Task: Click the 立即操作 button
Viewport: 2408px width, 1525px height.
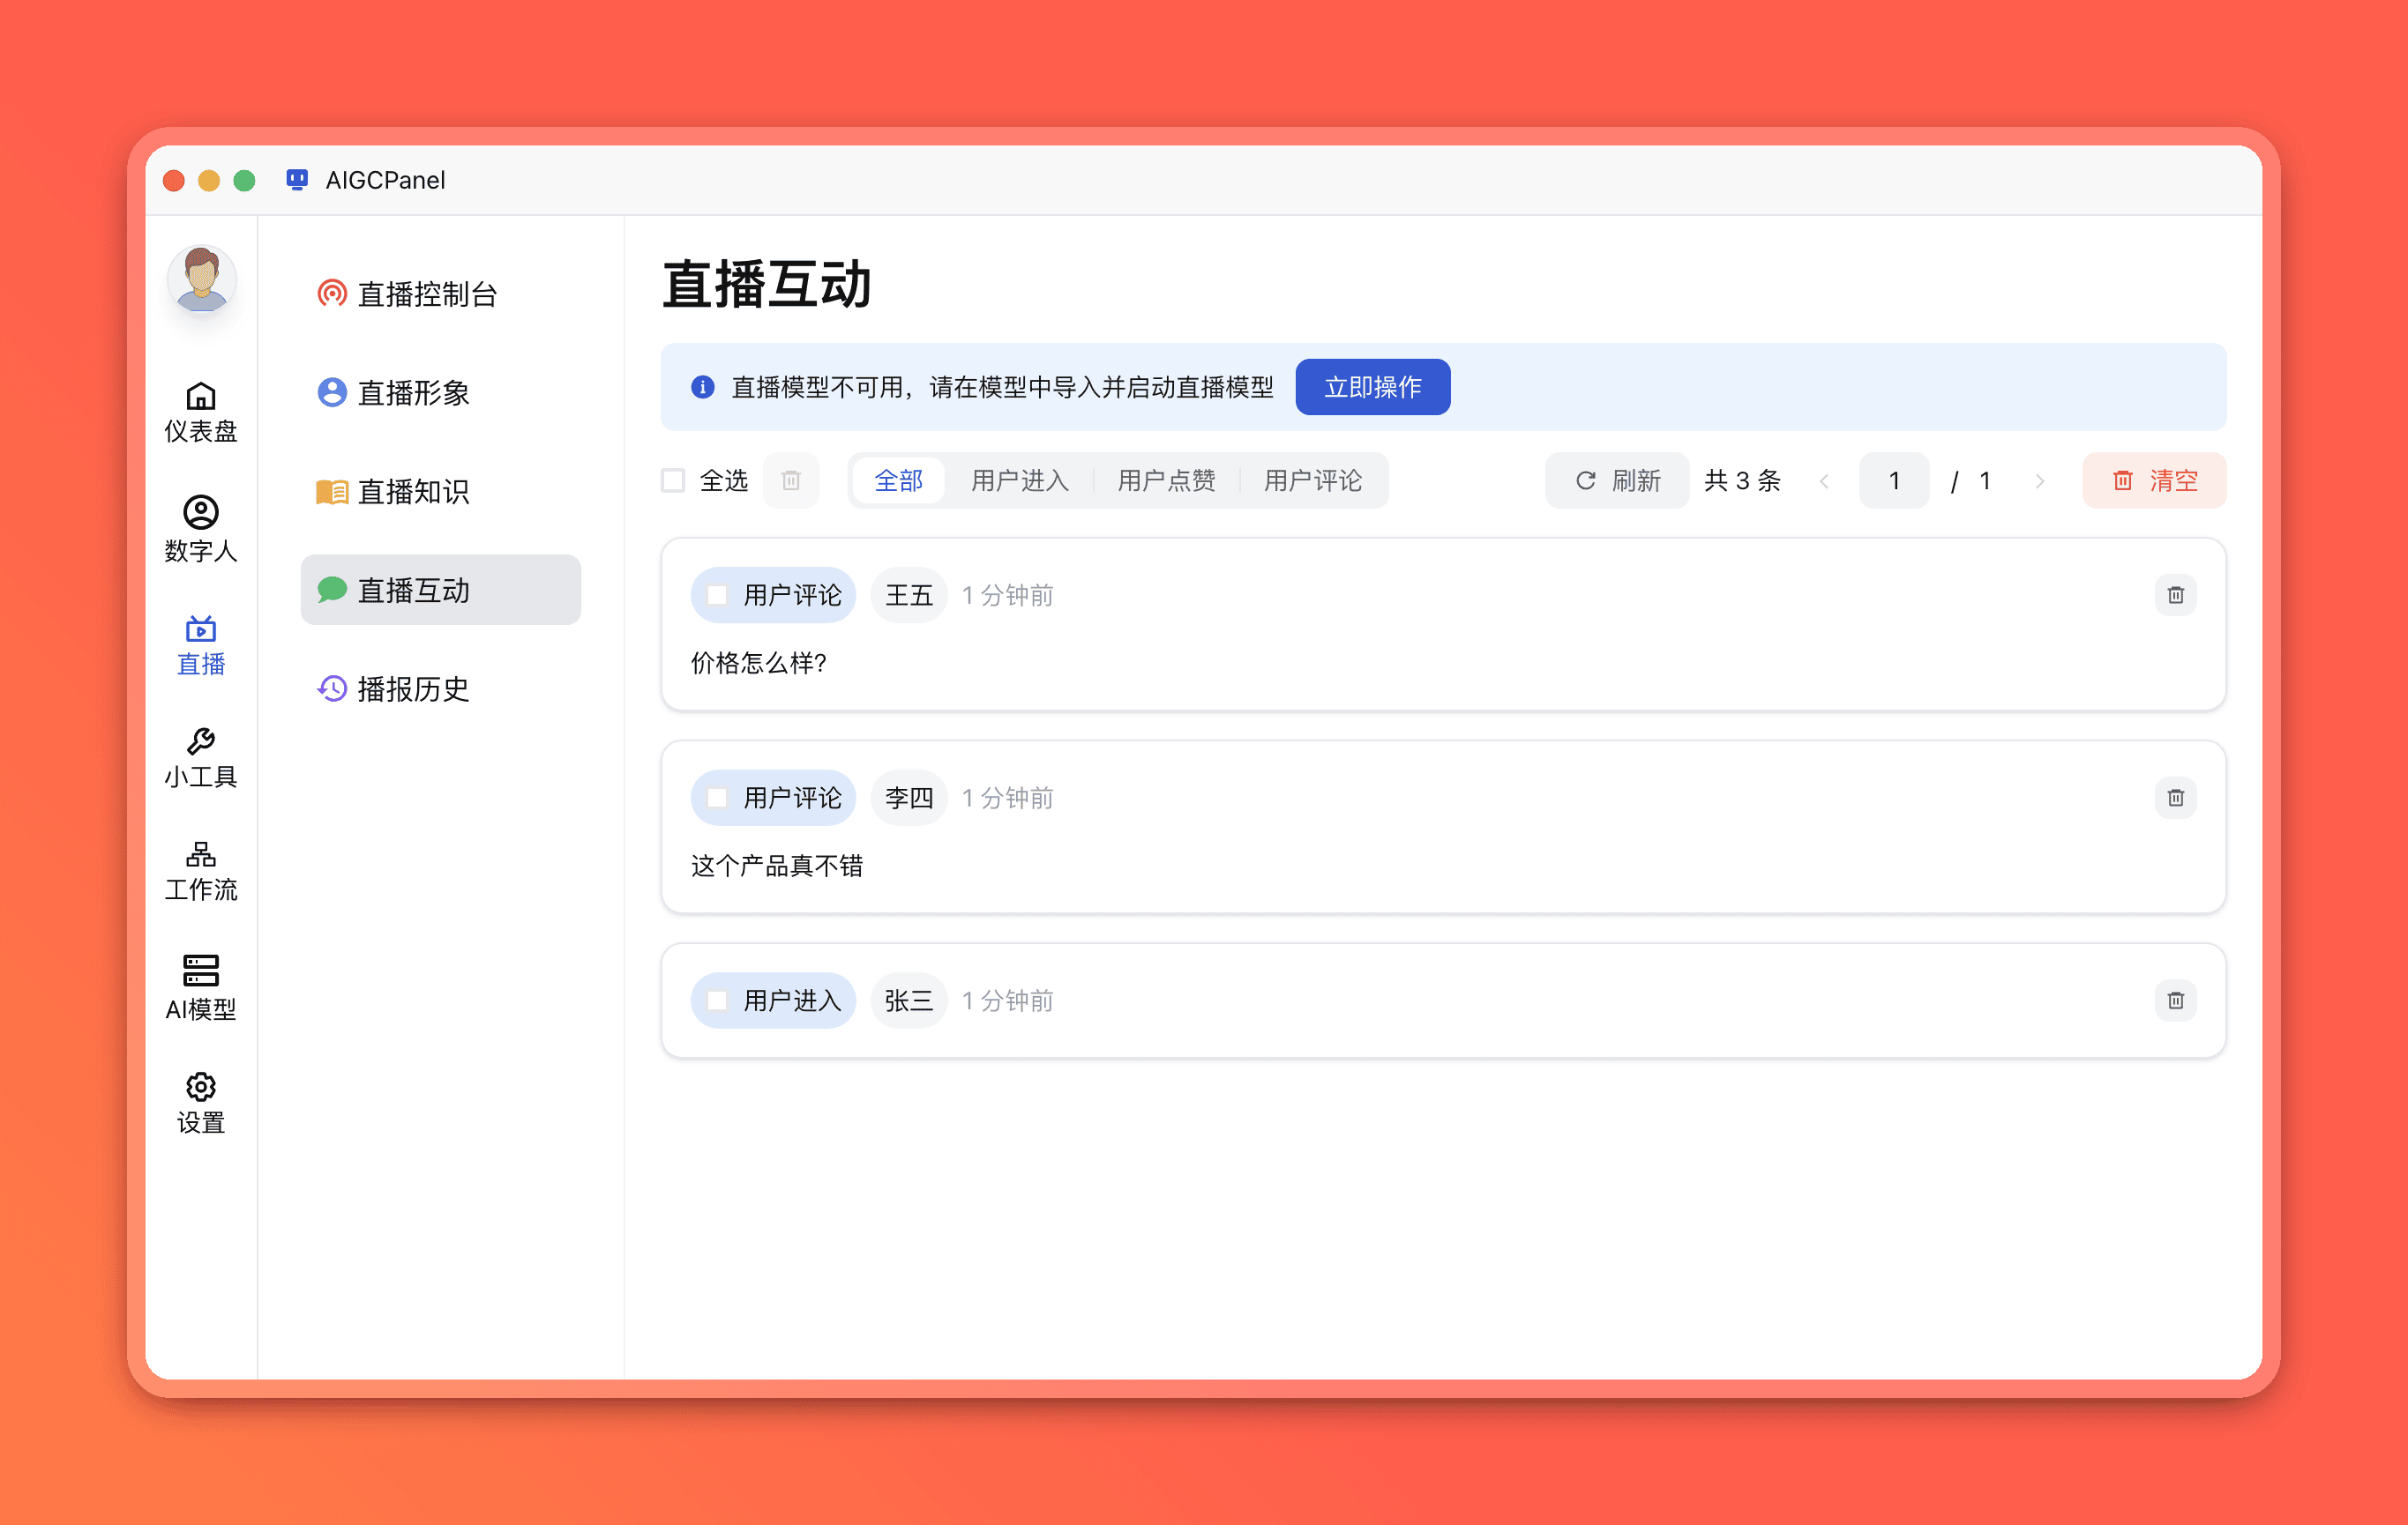Action: coord(1373,387)
